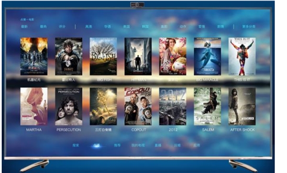Viewport: 287px width, 173px height.
Task: Open the After Shock movie poster
Action: click(242, 106)
